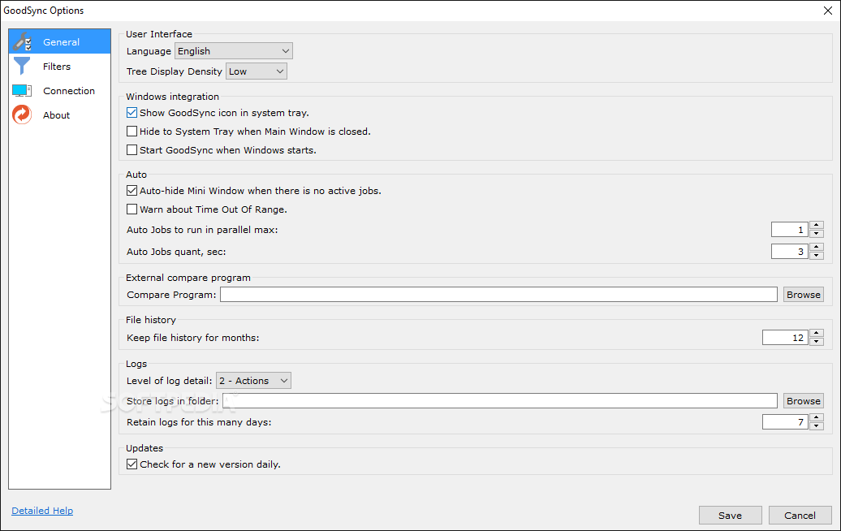Click Browse next to Store logs in folder
This screenshot has height=531, width=841.
click(804, 400)
